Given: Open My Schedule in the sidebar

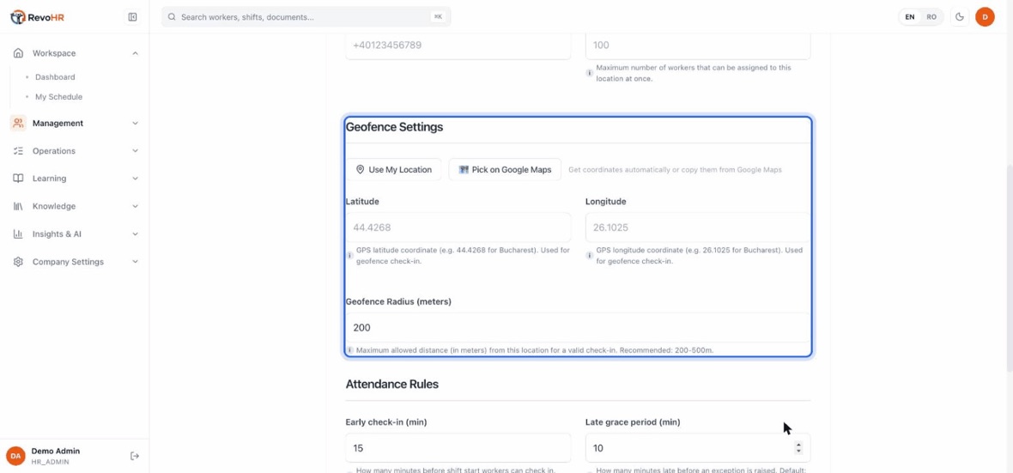Looking at the screenshot, I should click(x=58, y=97).
